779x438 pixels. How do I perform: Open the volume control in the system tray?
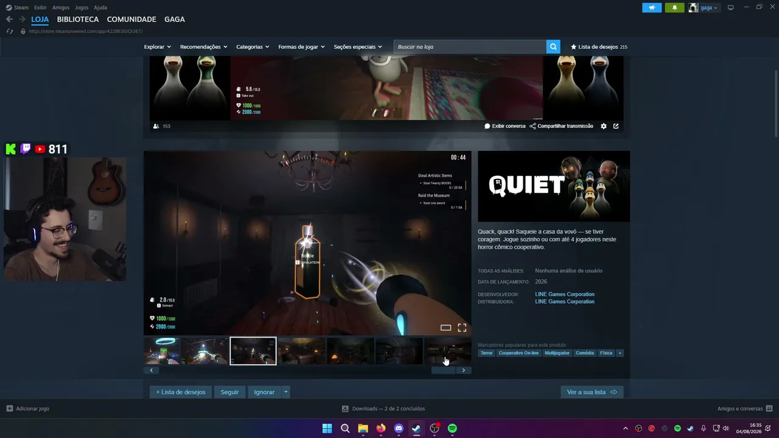click(x=725, y=428)
